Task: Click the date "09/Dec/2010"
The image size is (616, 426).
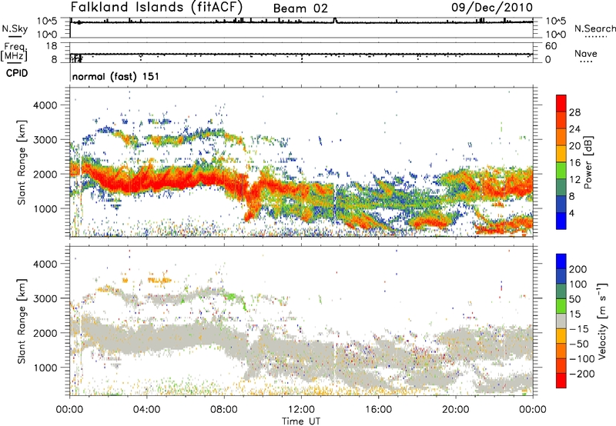Action: [x=492, y=8]
